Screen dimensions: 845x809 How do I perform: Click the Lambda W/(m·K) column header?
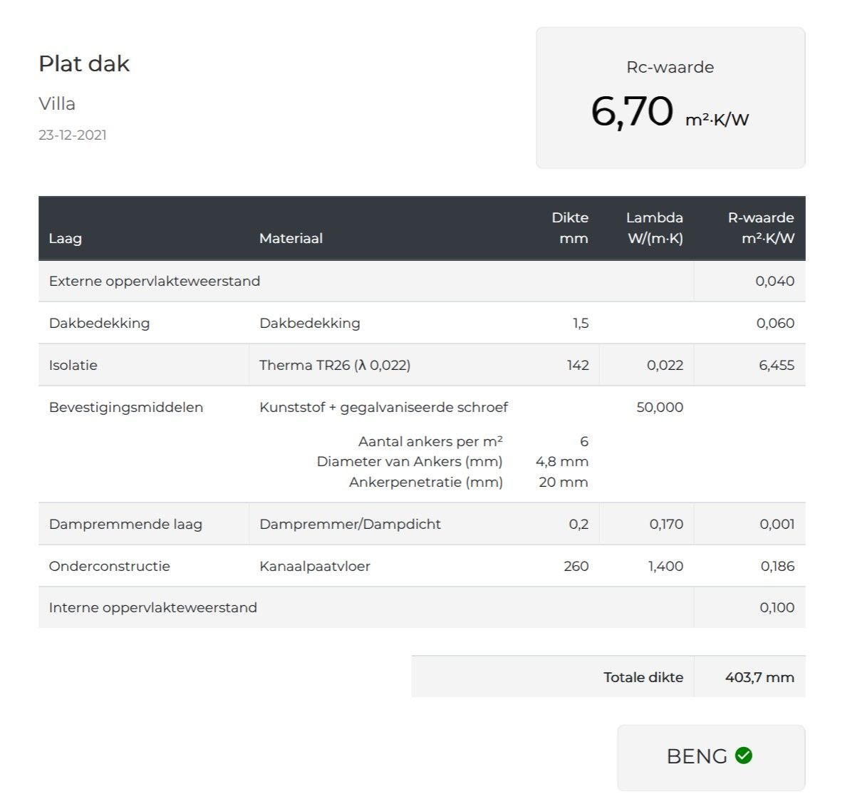pos(655,228)
